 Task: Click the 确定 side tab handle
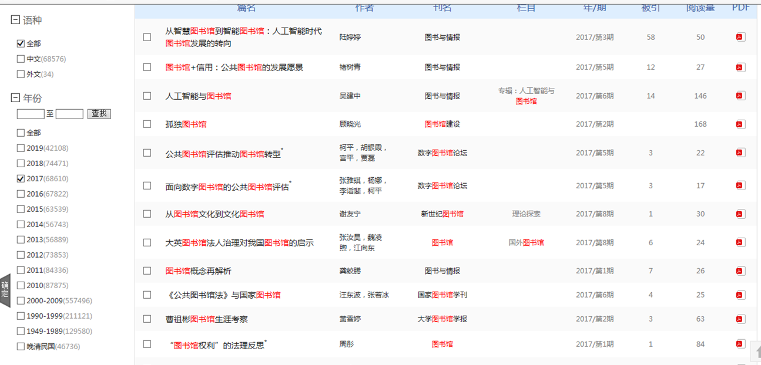click(x=5, y=290)
